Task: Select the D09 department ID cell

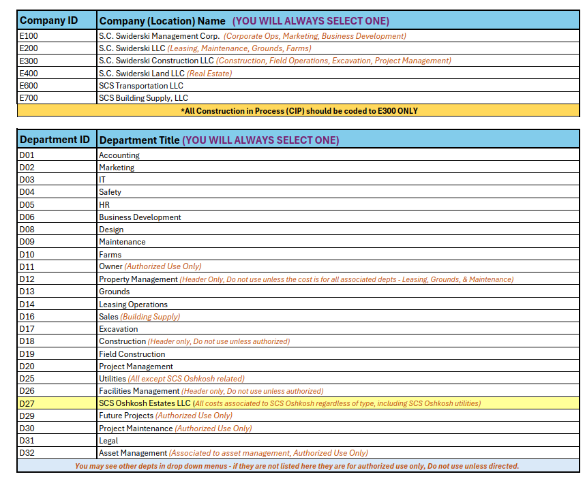Action: (x=57, y=241)
